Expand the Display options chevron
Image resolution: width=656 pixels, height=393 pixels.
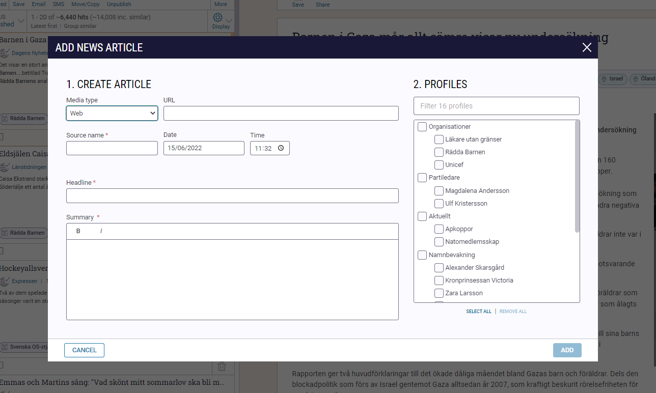click(229, 21)
